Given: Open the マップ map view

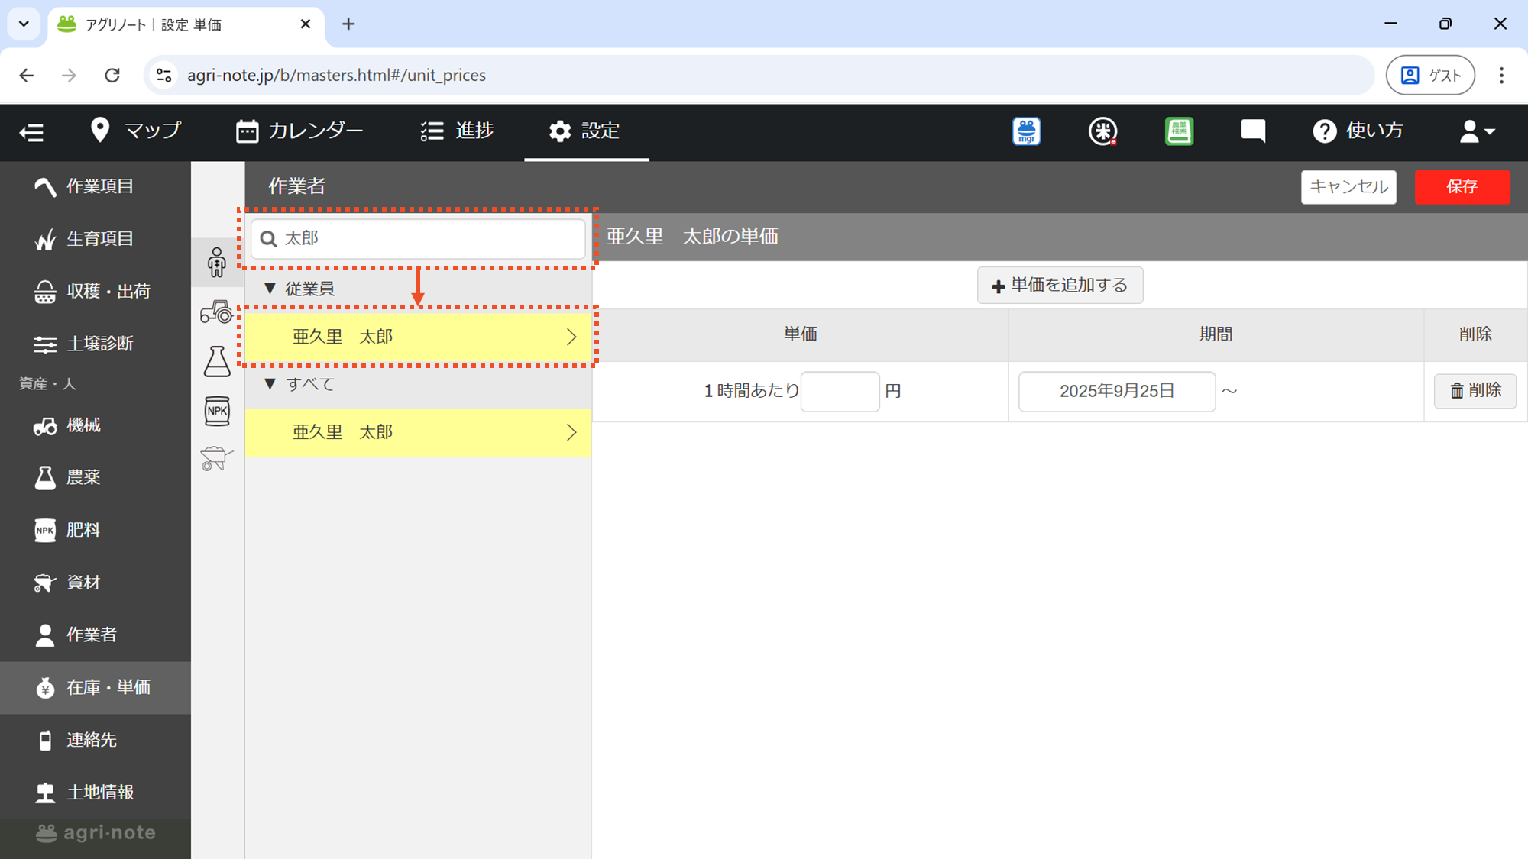Looking at the screenshot, I should 136,131.
